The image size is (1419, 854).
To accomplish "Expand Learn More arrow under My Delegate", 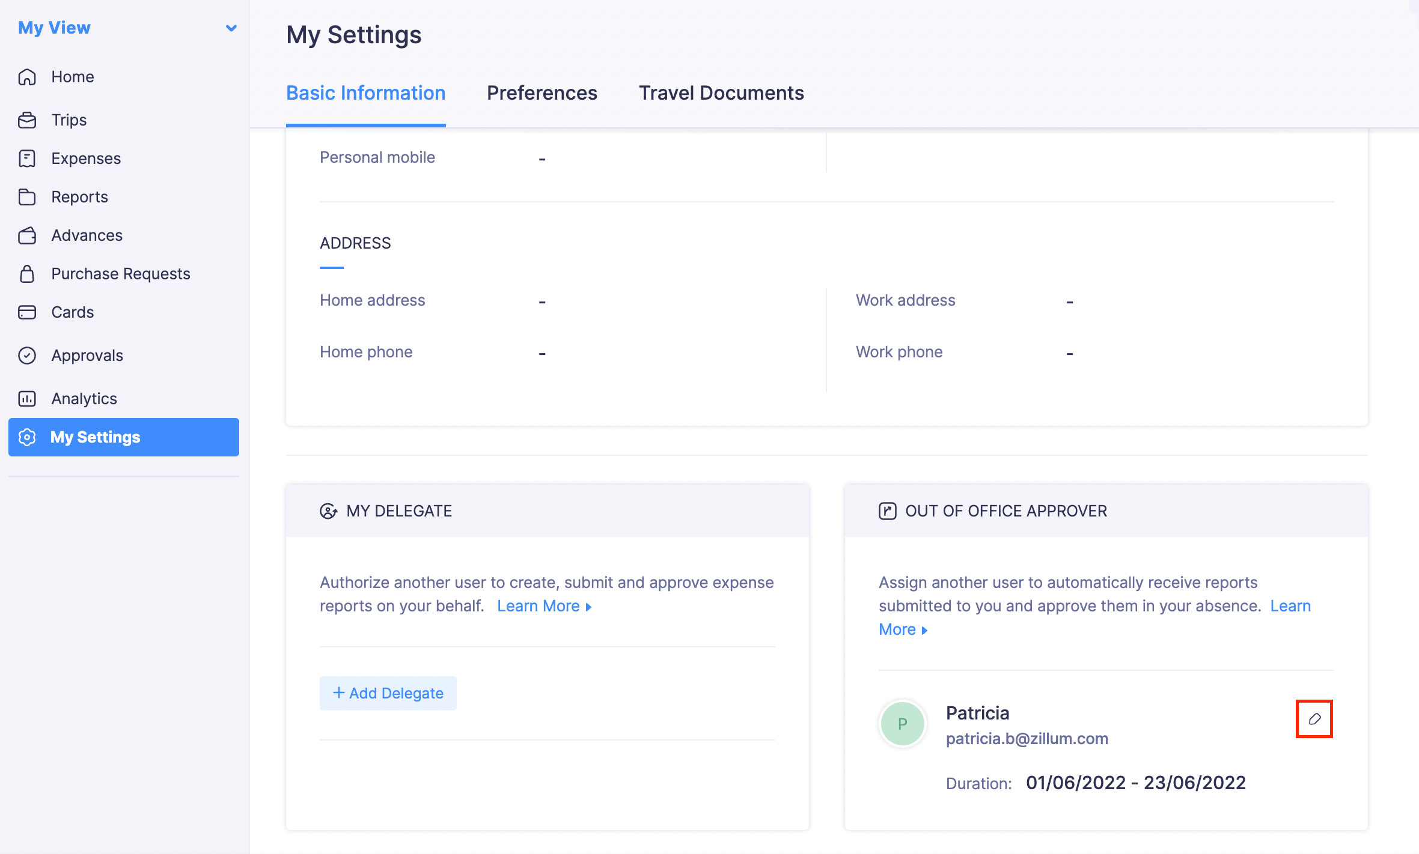I will (589, 607).
